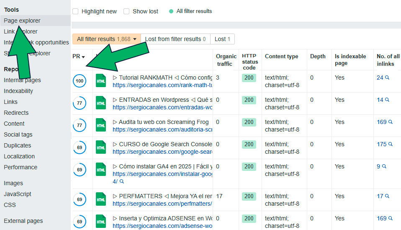Switch to Lost from filter results tab
401x230 pixels.
point(175,39)
